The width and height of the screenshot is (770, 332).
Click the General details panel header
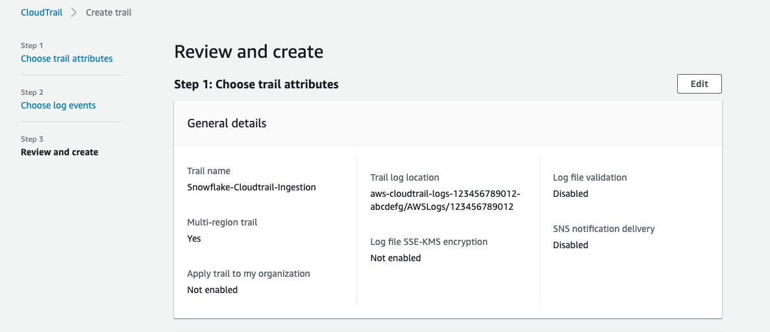coord(227,123)
